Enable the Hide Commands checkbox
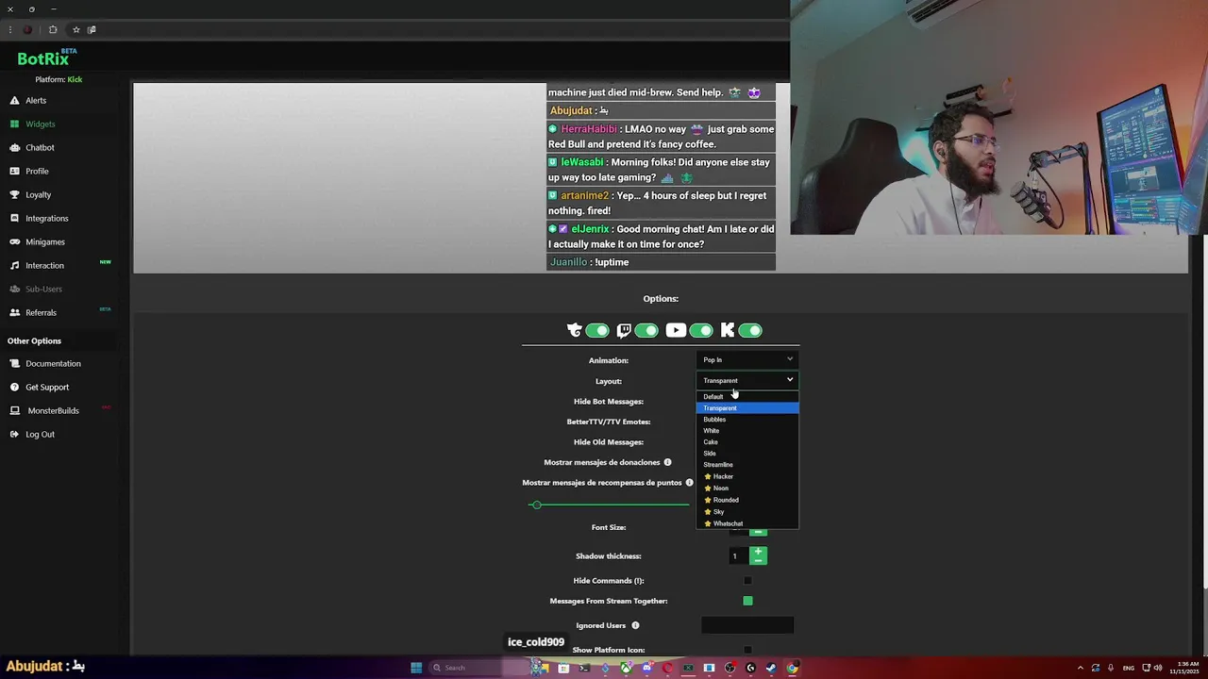 [x=747, y=580]
